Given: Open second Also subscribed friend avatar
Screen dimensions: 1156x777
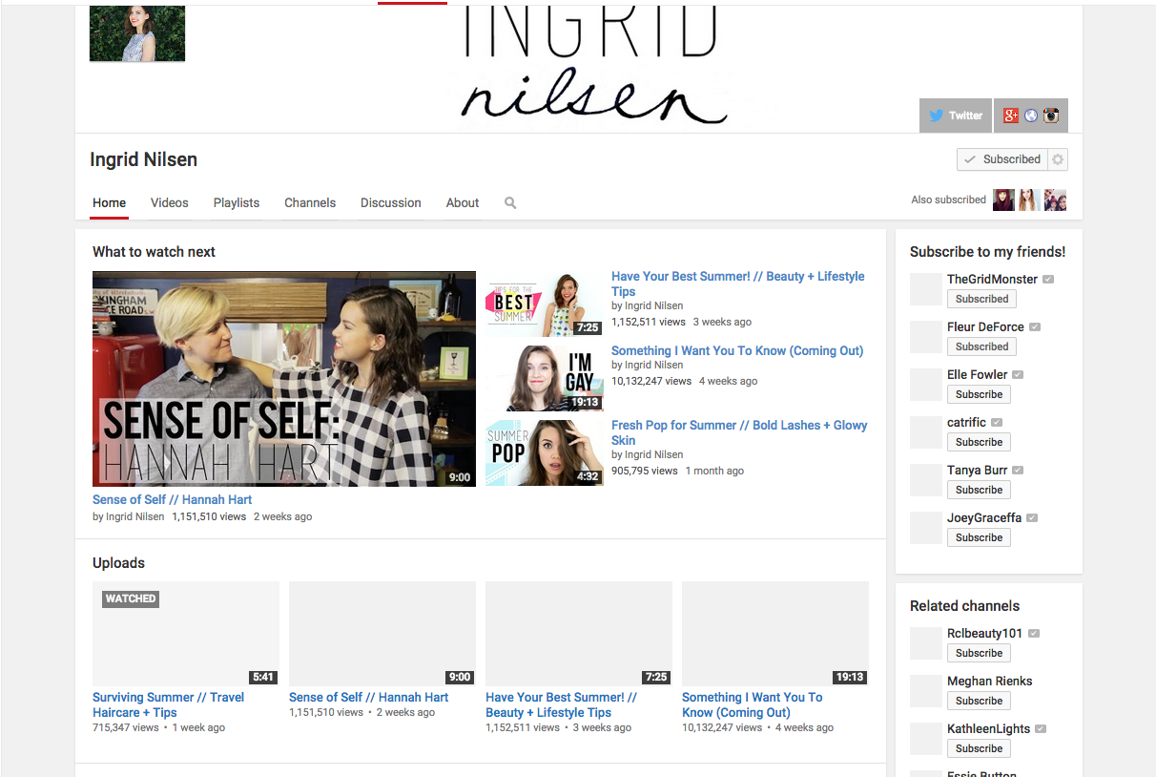Looking at the screenshot, I should click(1029, 199).
